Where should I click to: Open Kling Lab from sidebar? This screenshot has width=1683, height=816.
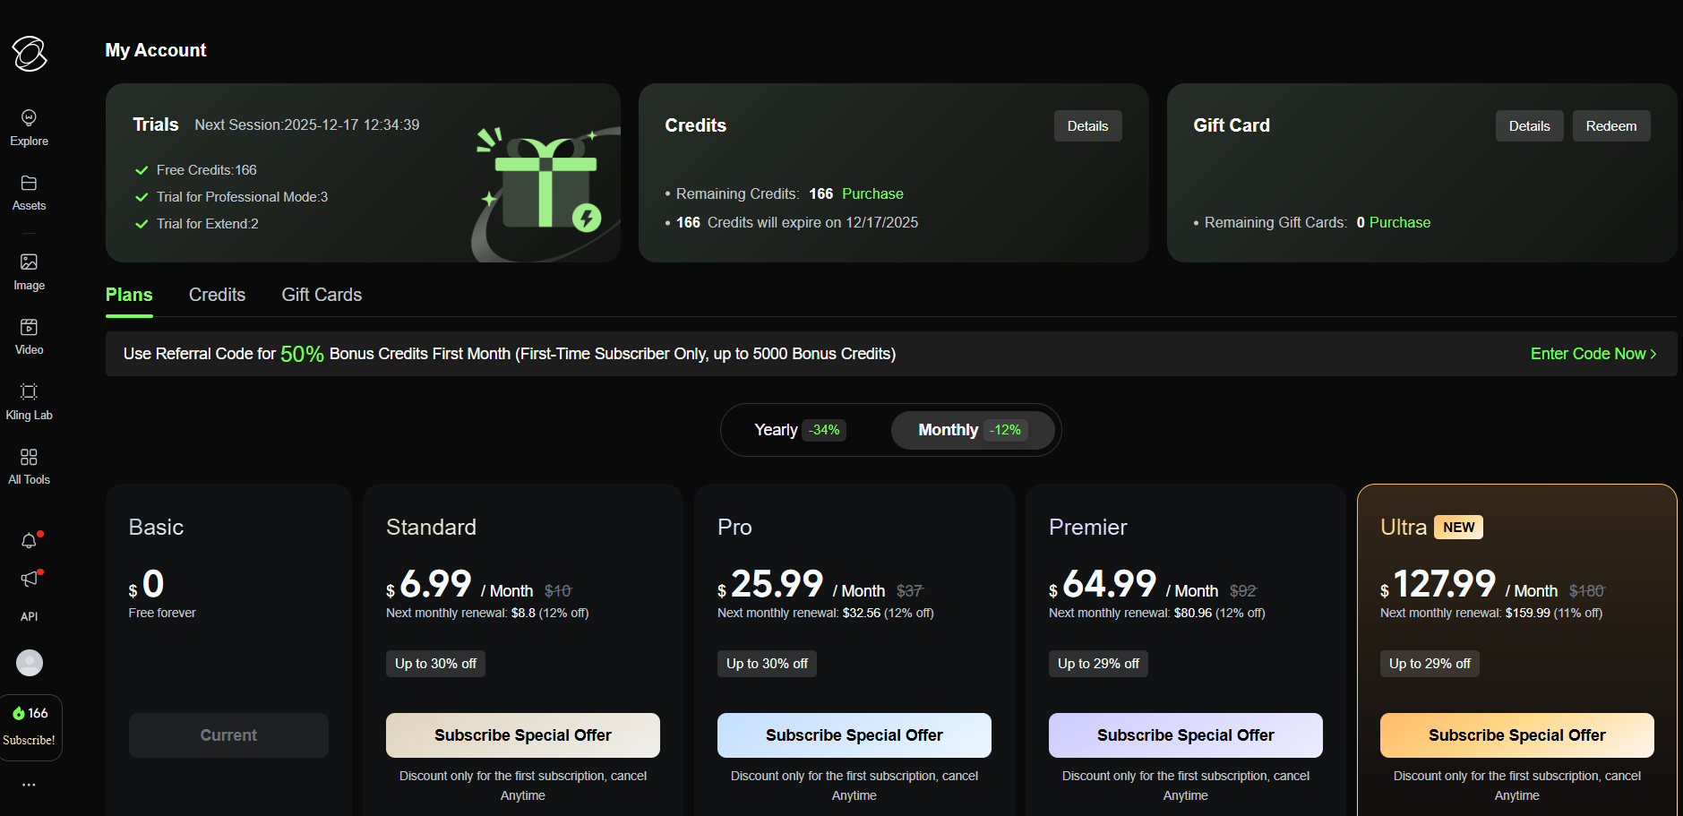click(x=29, y=401)
